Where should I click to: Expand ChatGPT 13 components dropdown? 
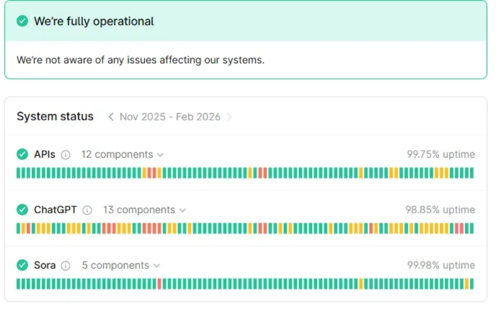144,210
